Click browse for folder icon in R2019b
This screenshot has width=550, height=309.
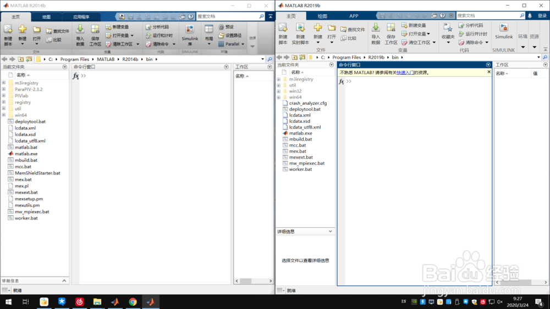tap(302, 57)
